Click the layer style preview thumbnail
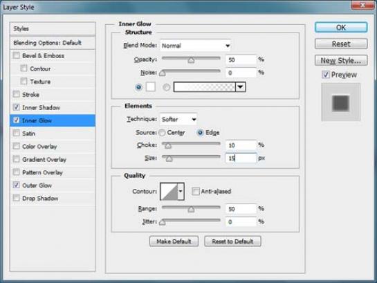Image resolution: width=377 pixels, height=283 pixels. [341, 102]
